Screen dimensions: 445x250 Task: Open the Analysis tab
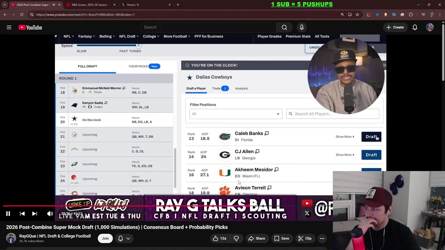(x=241, y=89)
